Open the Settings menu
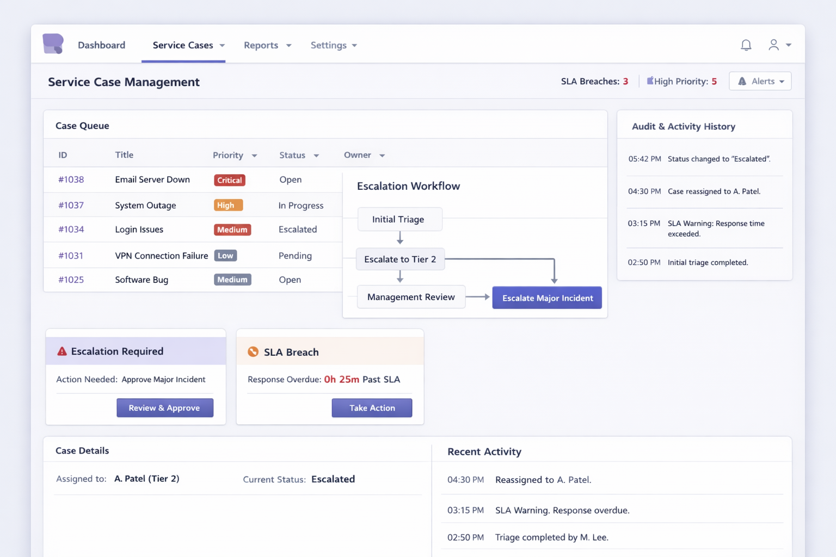This screenshot has width=836, height=557. pos(334,45)
